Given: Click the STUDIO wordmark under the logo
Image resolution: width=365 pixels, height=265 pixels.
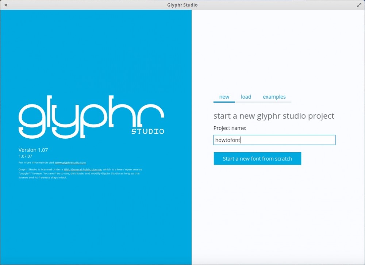Looking at the screenshot, I should 147,131.
